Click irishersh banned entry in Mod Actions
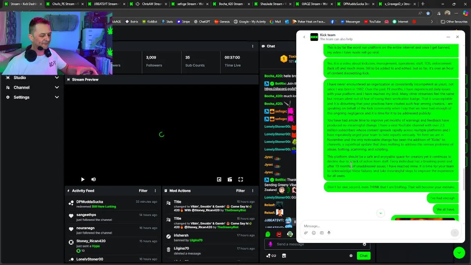 click(x=210, y=238)
